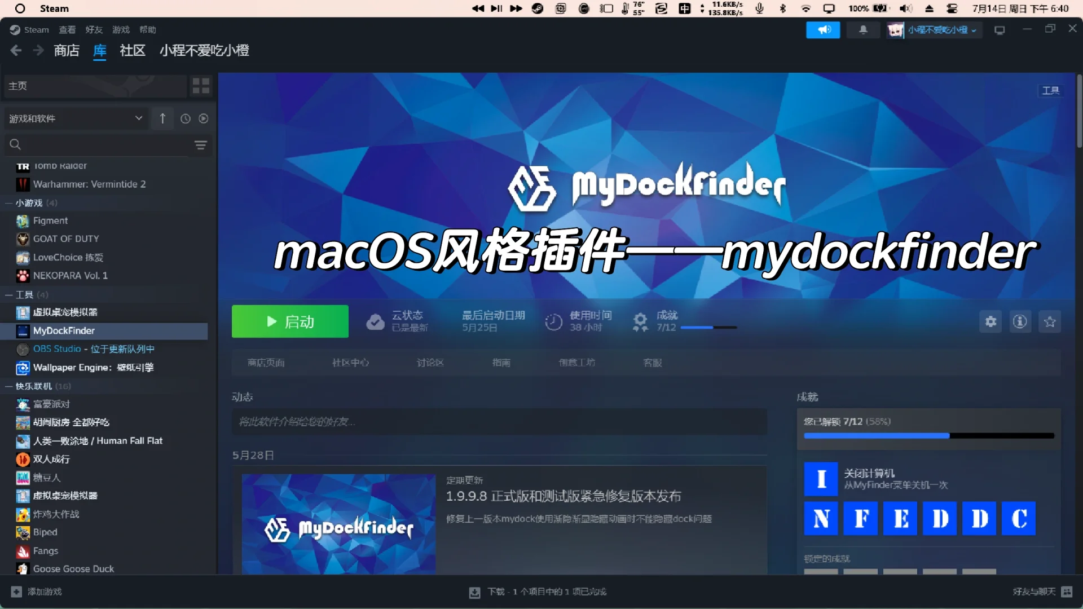Screen dimensions: 1083x609
Task: Open the 游戏和软件 collection dropdown
Action: (x=76, y=118)
